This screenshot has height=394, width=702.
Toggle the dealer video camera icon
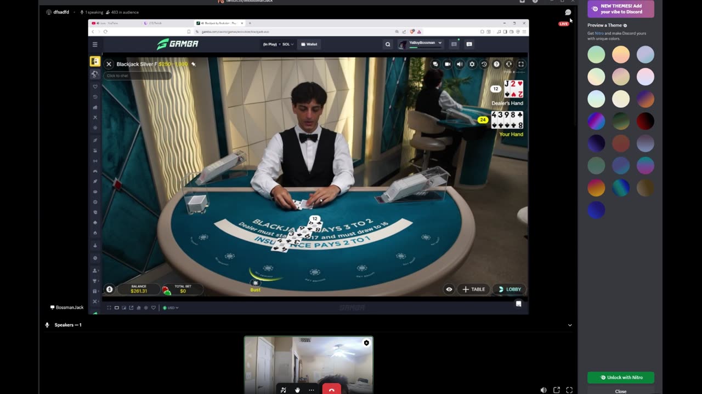click(x=448, y=64)
